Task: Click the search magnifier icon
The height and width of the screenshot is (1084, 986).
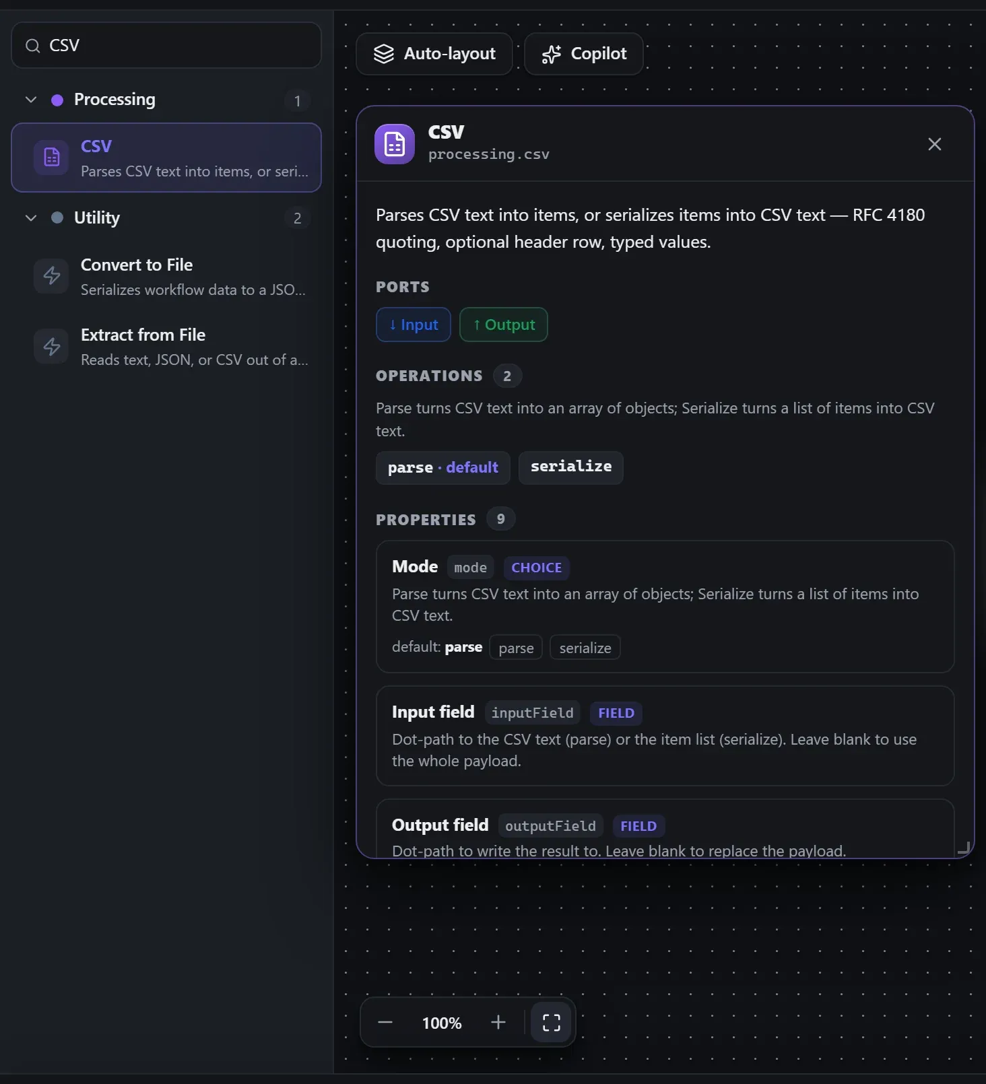Action: tap(32, 46)
